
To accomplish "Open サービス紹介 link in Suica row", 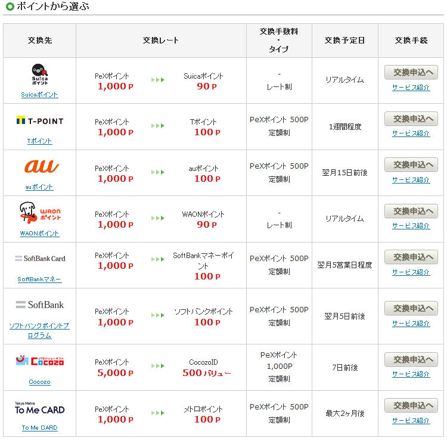I will pyautogui.click(x=411, y=88).
